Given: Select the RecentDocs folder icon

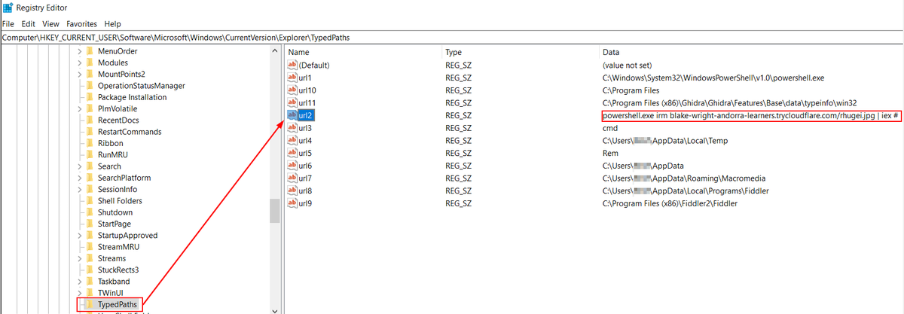Looking at the screenshot, I should [x=90, y=120].
